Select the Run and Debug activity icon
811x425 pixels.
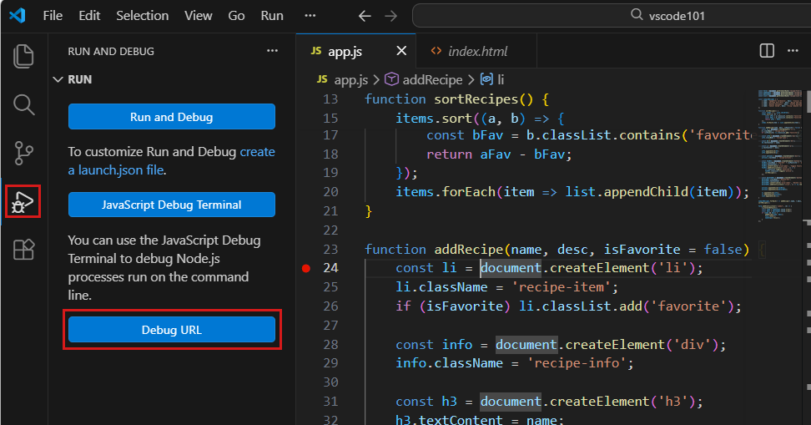(x=23, y=201)
